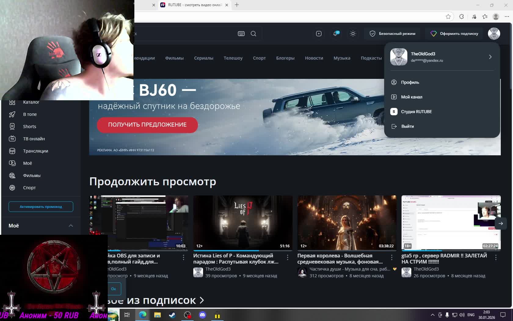Switch the ENG input language
Screen dimensions: 513x321
click(x=471, y=315)
